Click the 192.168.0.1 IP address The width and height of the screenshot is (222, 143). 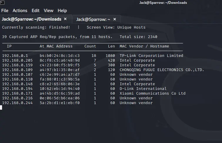click(15, 56)
